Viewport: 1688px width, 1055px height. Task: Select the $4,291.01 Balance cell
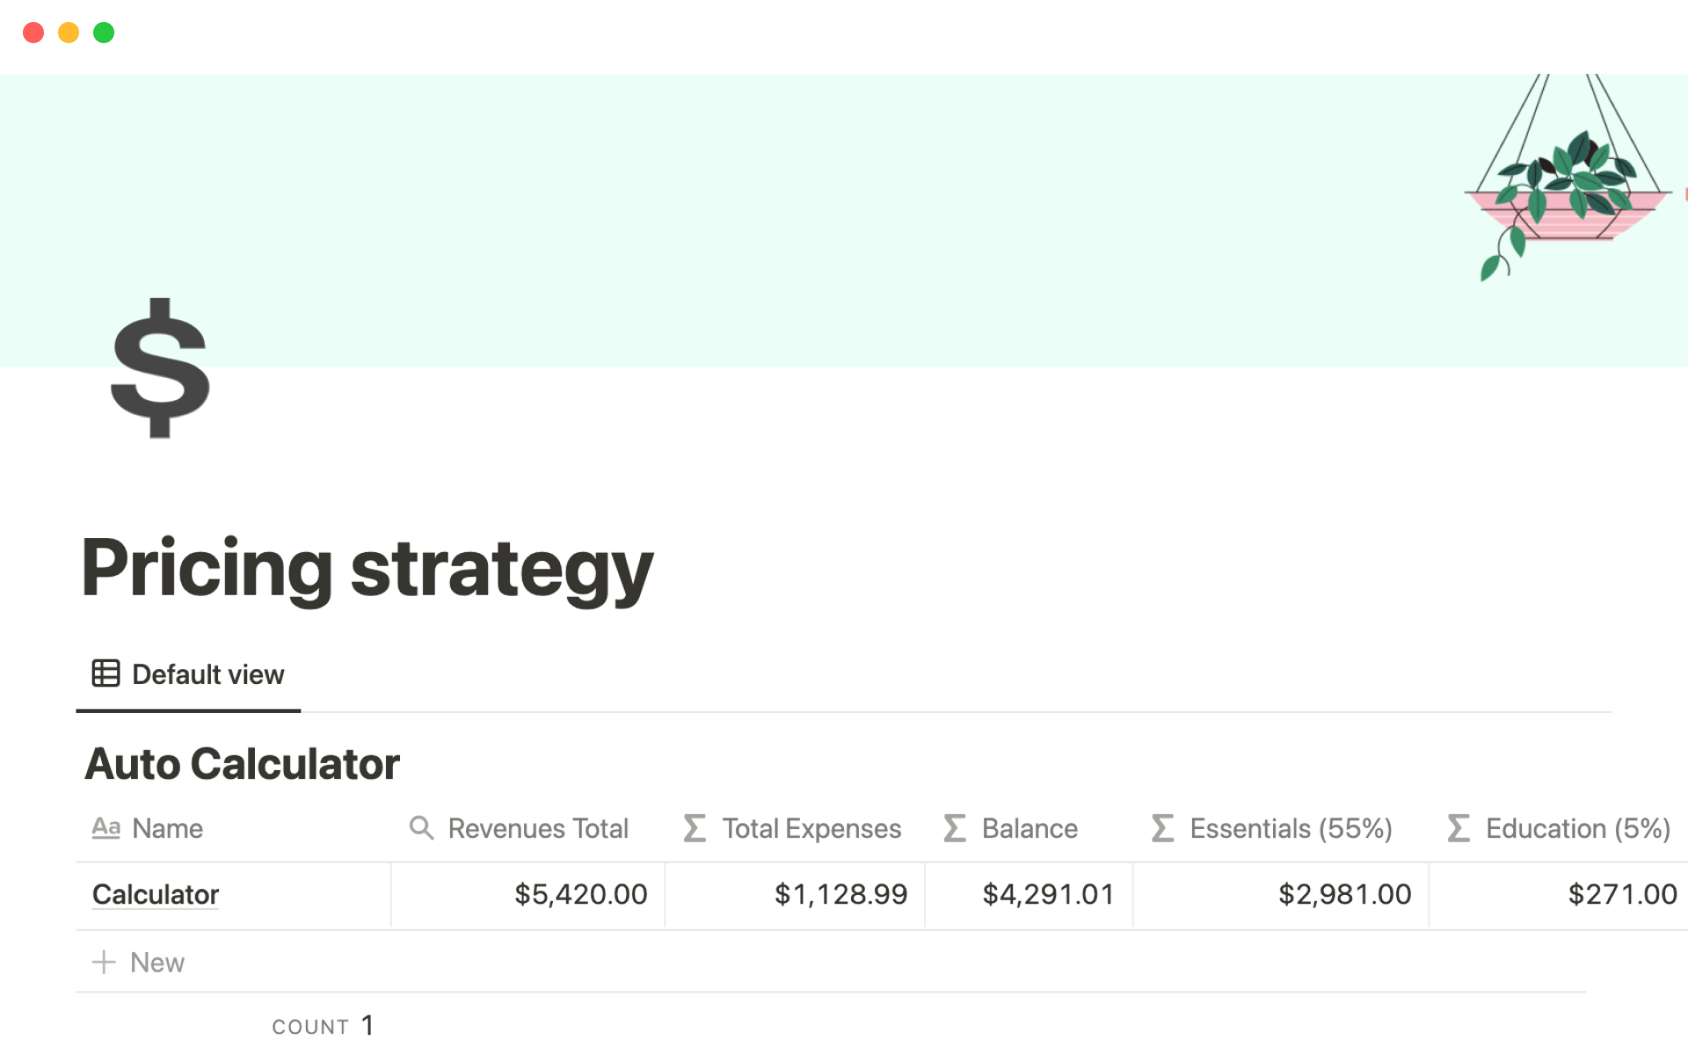(x=1029, y=895)
